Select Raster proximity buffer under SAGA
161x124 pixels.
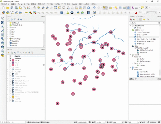click(147, 74)
